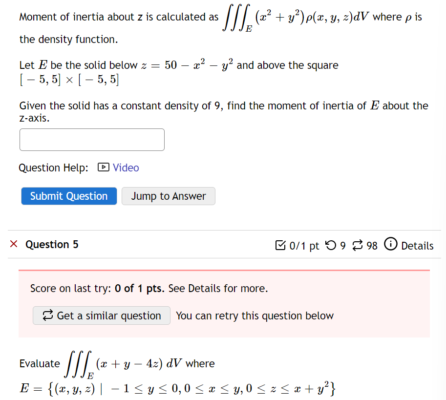Image resolution: width=446 pixels, height=400 pixels.
Task: Click the 0/1 pt score label
Action: 303,246
